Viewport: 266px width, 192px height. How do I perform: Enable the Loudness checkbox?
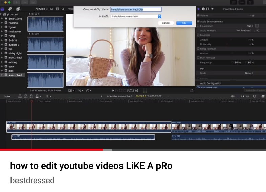pyautogui.click(x=198, y=35)
